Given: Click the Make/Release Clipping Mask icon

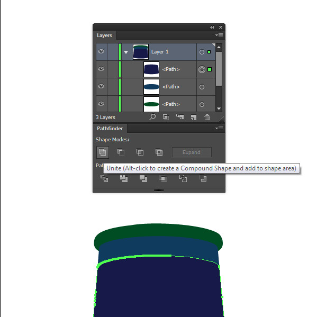Looking at the screenshot, I should coord(166,117).
